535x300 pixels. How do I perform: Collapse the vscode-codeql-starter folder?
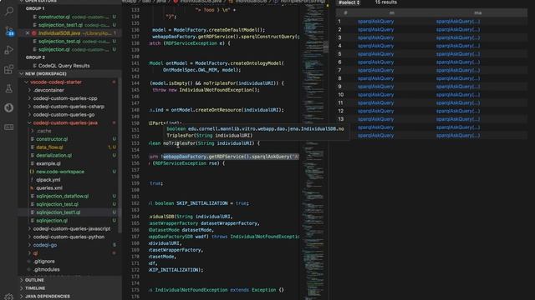tap(56, 82)
